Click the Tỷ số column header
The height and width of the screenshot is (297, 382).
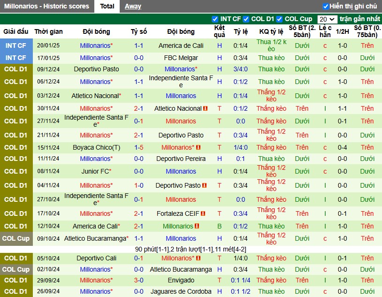point(138,31)
